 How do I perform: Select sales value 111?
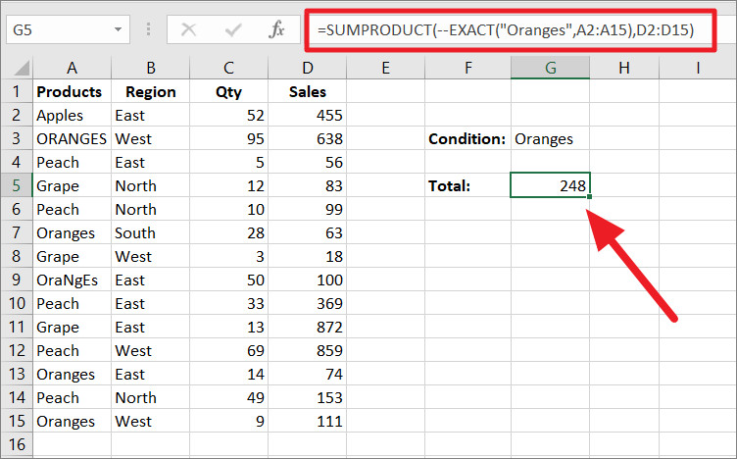pos(308,421)
